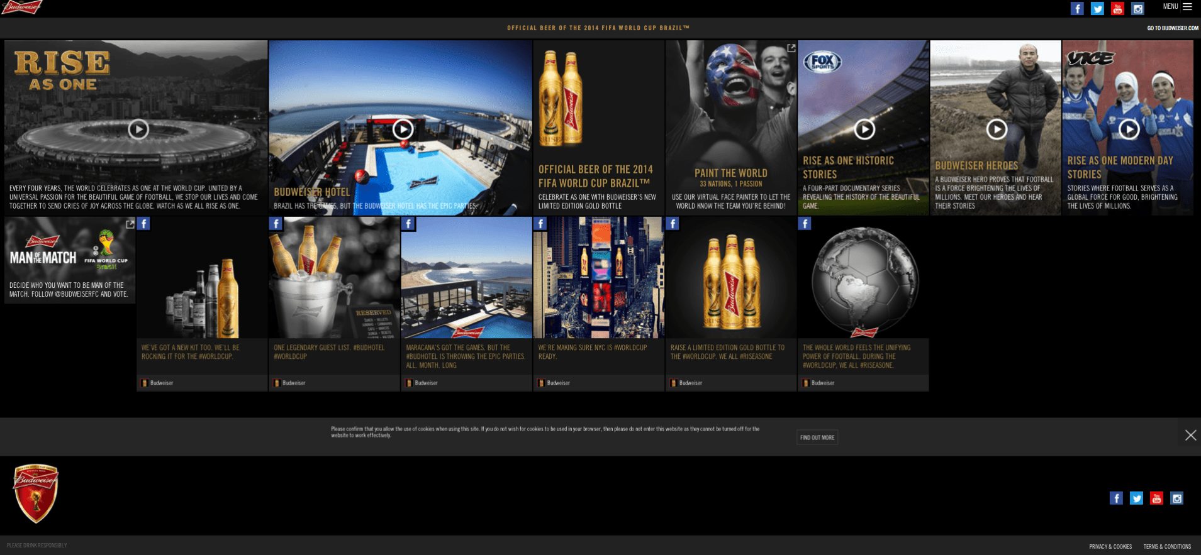Play the Rise As One video
This screenshot has height=555, width=1201.
tap(138, 129)
